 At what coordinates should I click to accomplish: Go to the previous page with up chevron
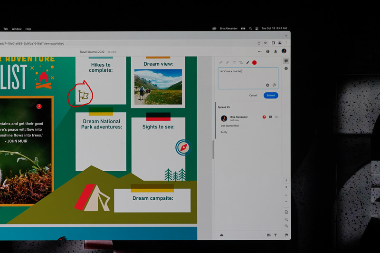[x=286, y=195]
